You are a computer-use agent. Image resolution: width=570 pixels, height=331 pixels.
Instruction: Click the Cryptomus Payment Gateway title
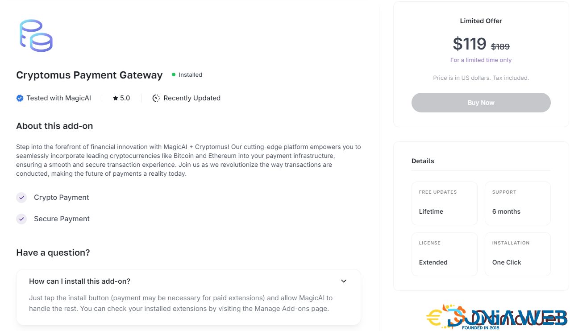[89, 75]
